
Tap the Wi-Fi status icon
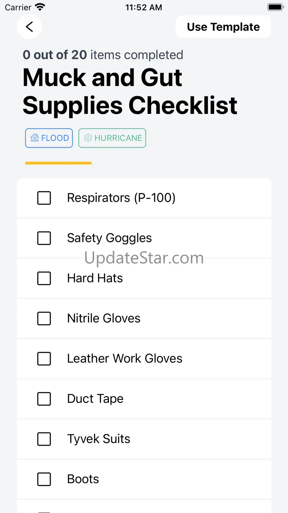tap(40, 7)
